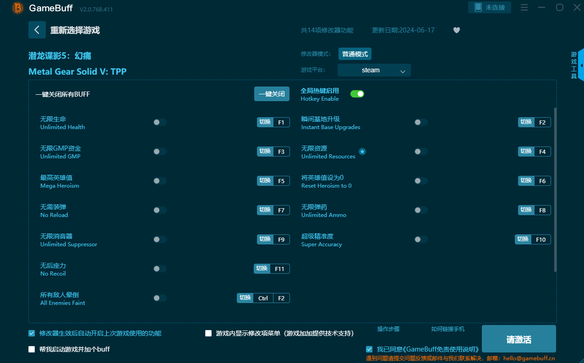Enable the Unlimited GMP switch
This screenshot has width=584, height=363.
[160, 152]
